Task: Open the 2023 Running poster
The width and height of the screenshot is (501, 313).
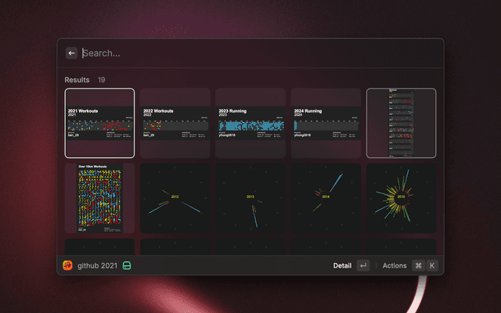Action: 250,123
